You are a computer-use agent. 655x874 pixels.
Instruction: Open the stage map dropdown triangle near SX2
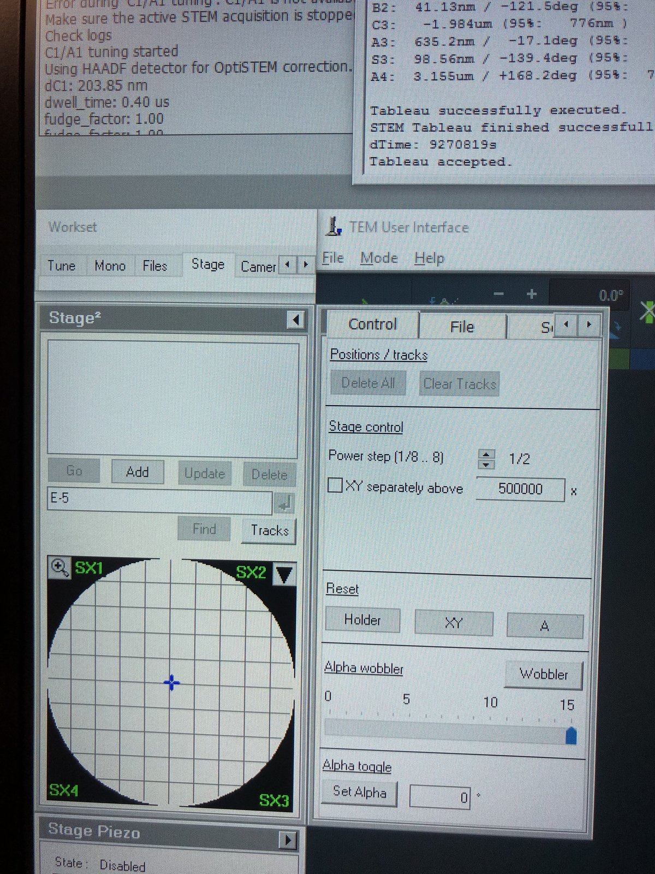coord(284,574)
